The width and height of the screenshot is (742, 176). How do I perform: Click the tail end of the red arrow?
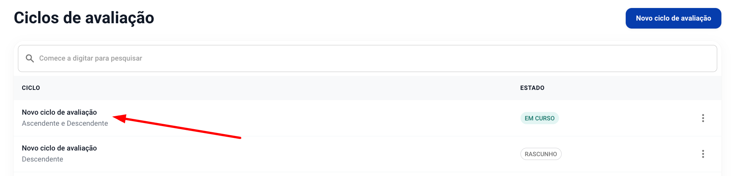240,138
